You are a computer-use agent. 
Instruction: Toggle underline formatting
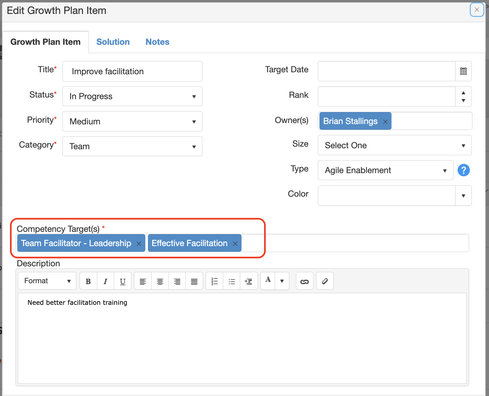(x=123, y=281)
